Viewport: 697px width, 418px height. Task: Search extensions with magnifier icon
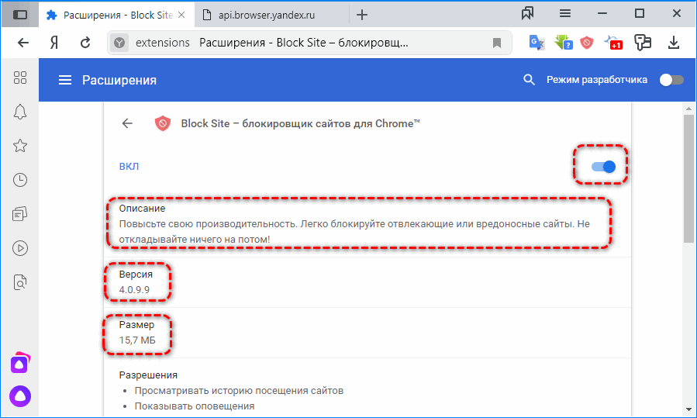point(529,80)
